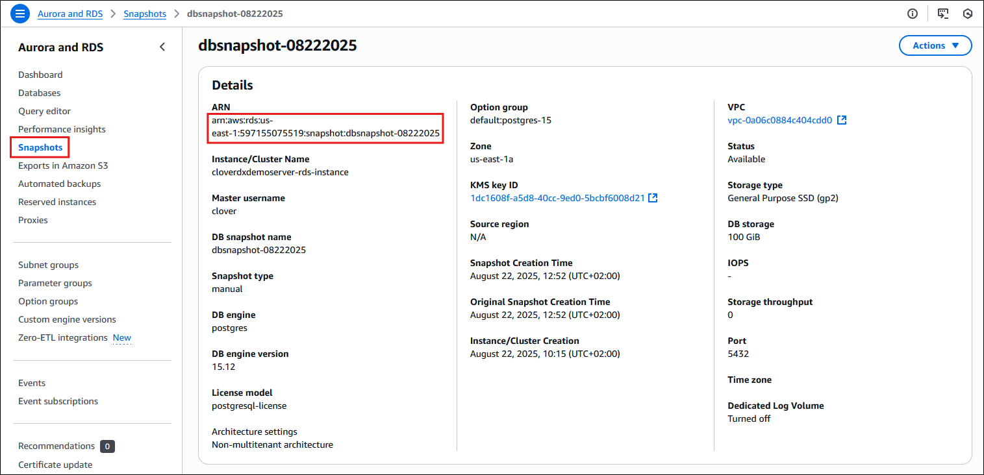Open KMS key via its external link icon
This screenshot has height=475, width=984.
click(x=653, y=197)
